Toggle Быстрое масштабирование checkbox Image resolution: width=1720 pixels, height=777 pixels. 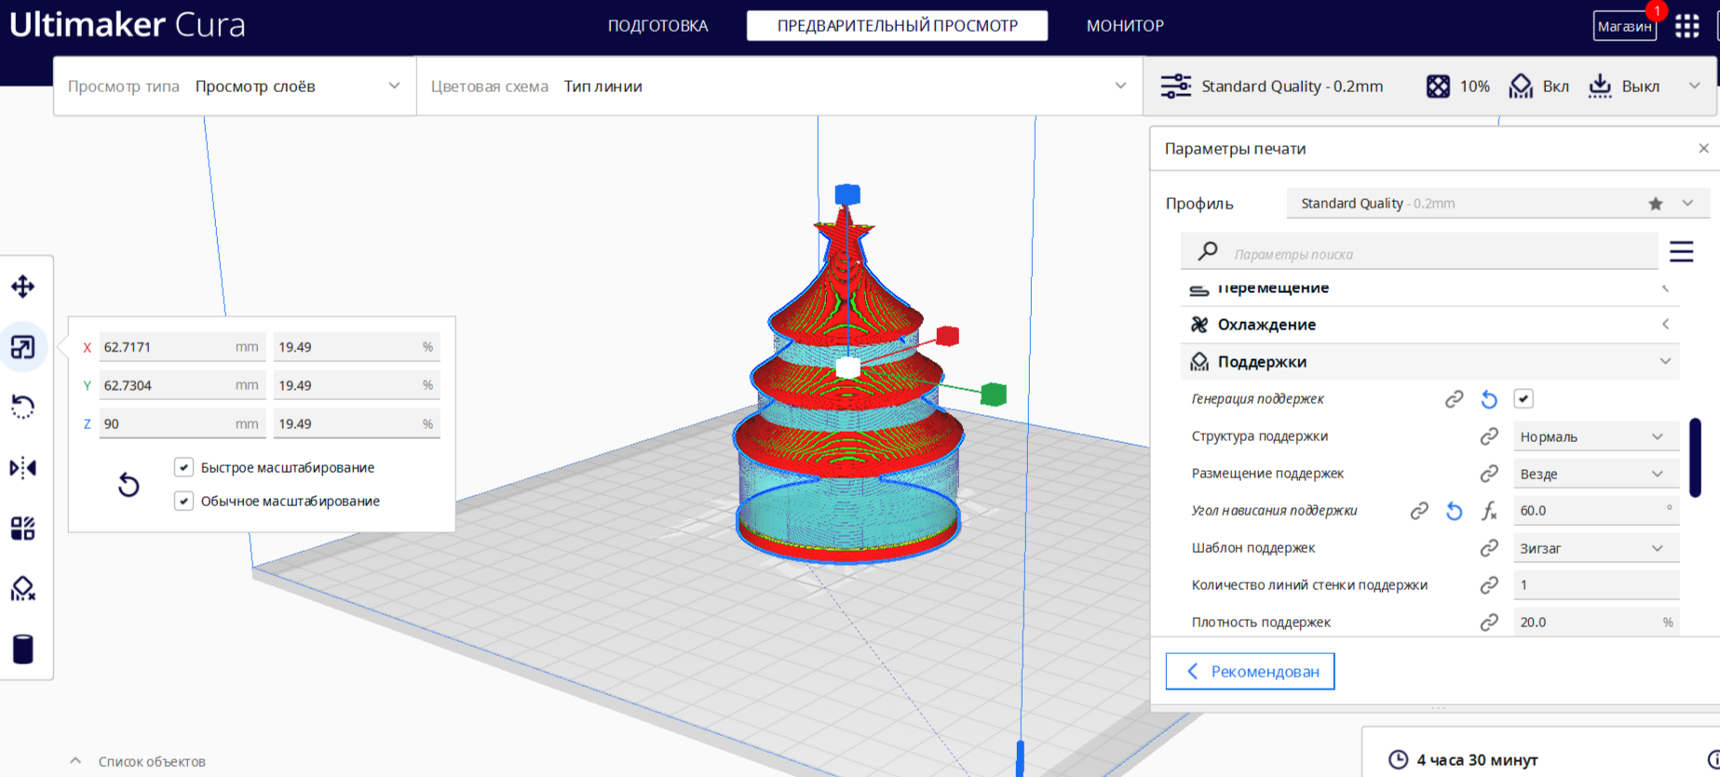pos(183,467)
